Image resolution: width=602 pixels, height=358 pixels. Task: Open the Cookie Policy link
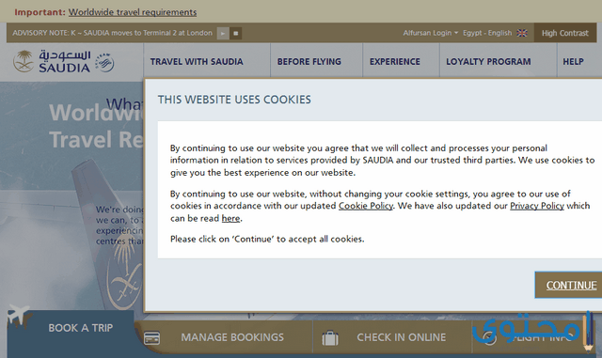tap(366, 206)
